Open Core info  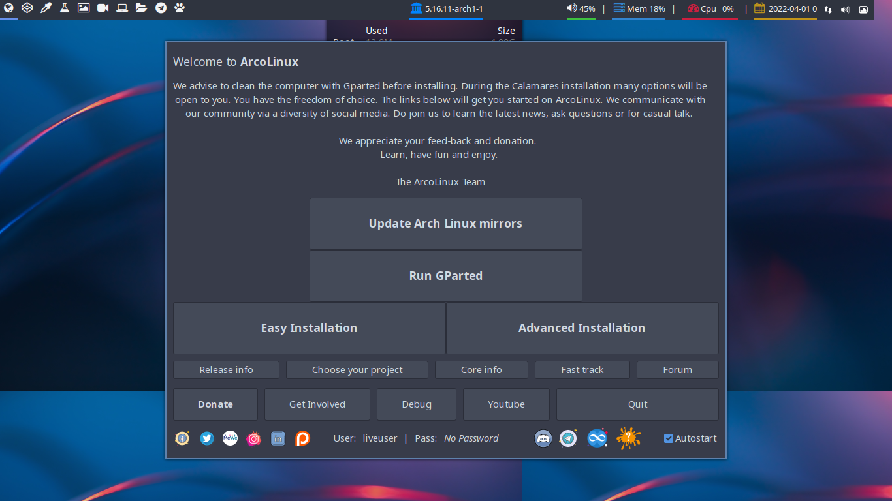481,370
